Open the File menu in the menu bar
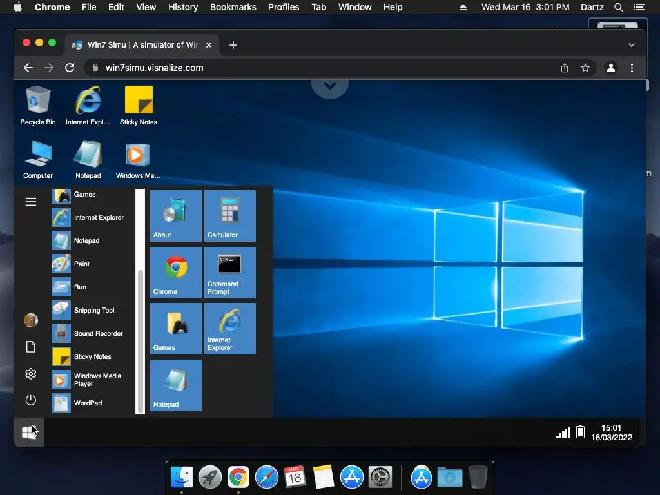 89,7
